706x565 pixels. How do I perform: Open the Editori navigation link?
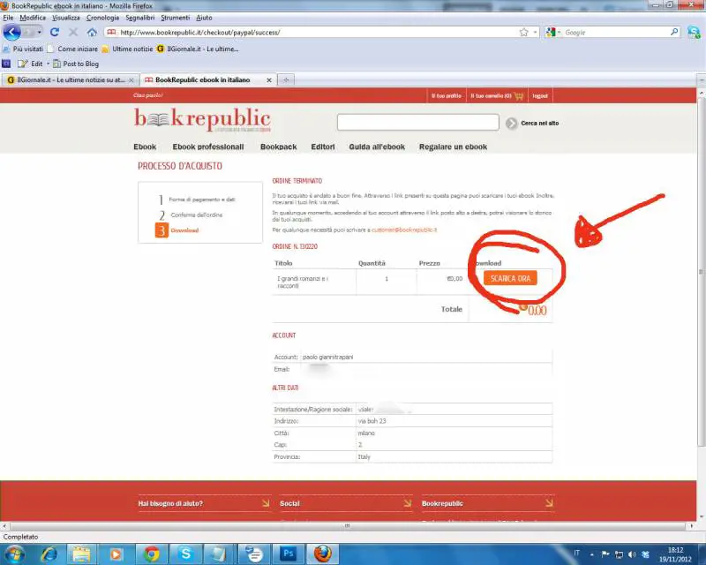[x=323, y=147]
